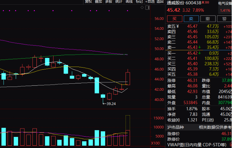The height and width of the screenshot is (148, 232).
Task: Open the 统计 statistics menu item
Action: pos(119,2)
